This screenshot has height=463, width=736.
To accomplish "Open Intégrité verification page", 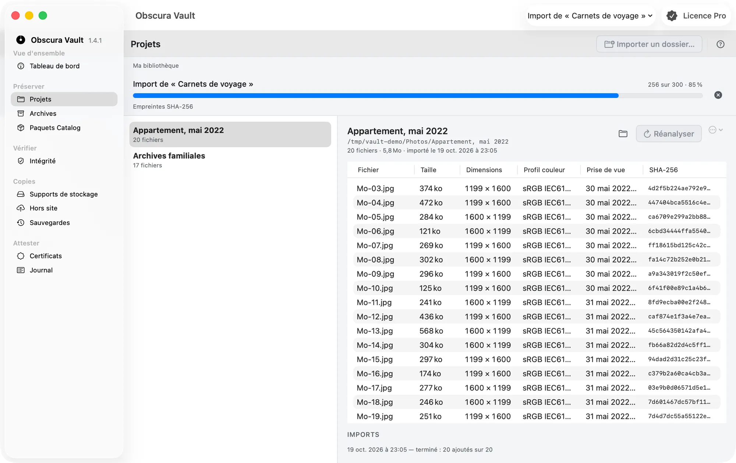I will 64,161.
